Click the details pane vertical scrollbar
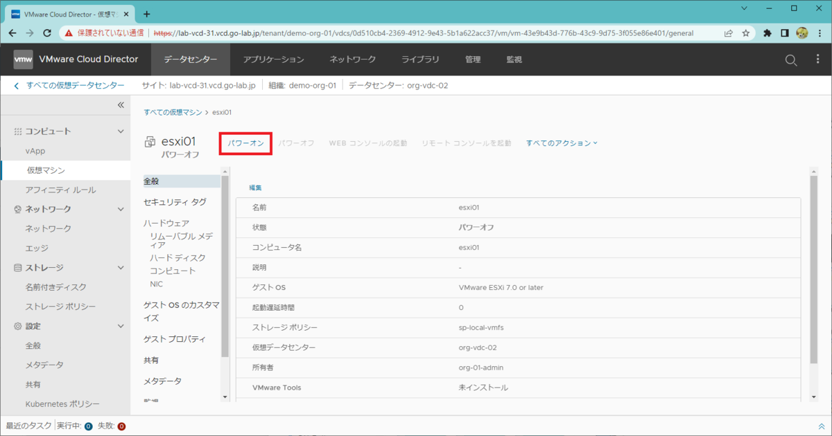 pos(813,271)
